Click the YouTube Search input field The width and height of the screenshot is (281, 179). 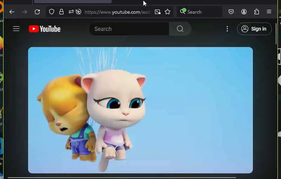point(129,29)
